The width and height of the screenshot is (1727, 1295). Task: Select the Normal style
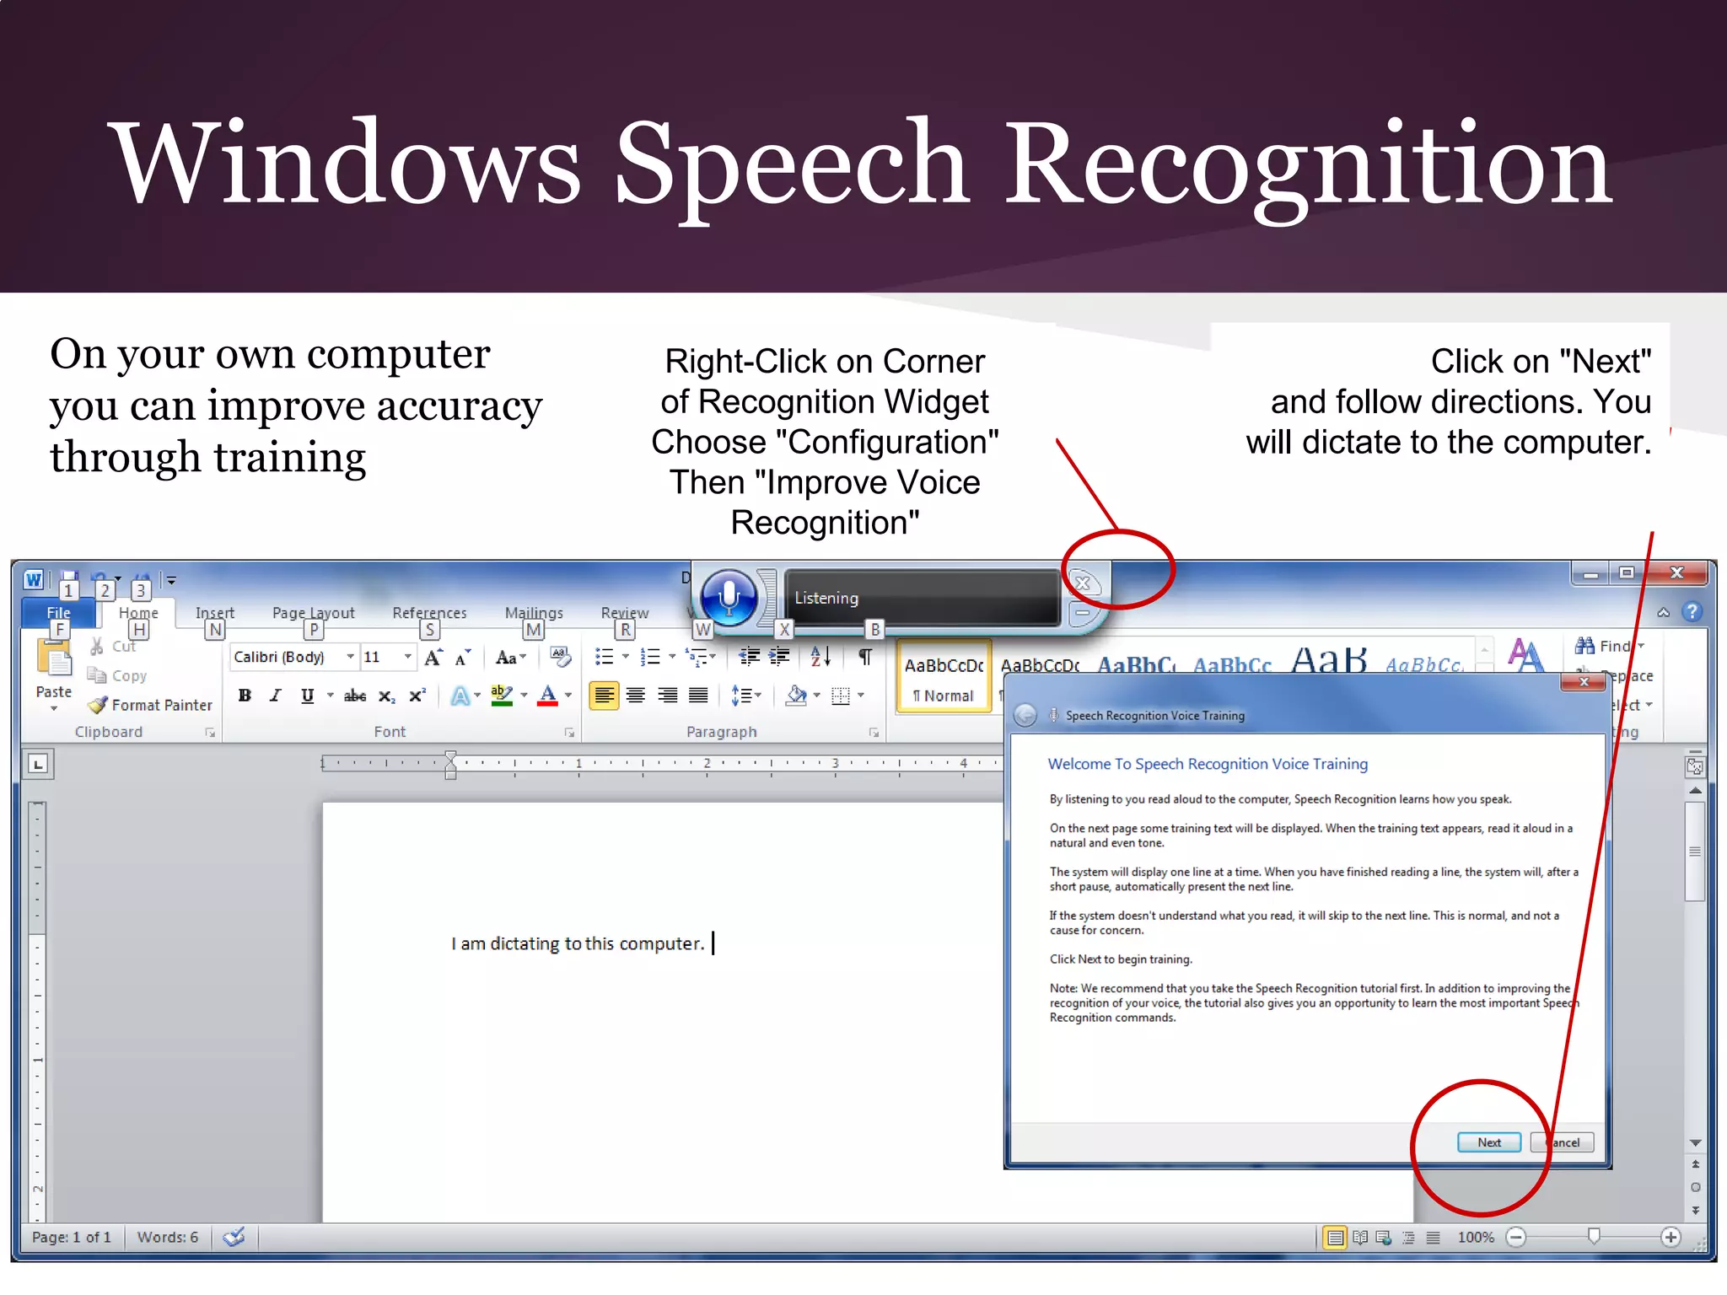(x=944, y=677)
